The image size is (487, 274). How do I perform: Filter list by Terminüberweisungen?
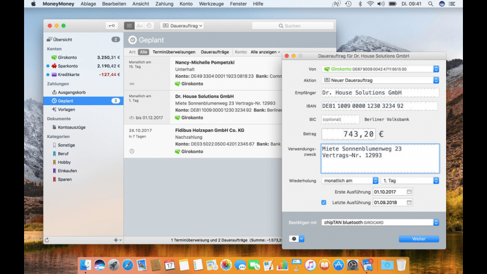(x=174, y=51)
